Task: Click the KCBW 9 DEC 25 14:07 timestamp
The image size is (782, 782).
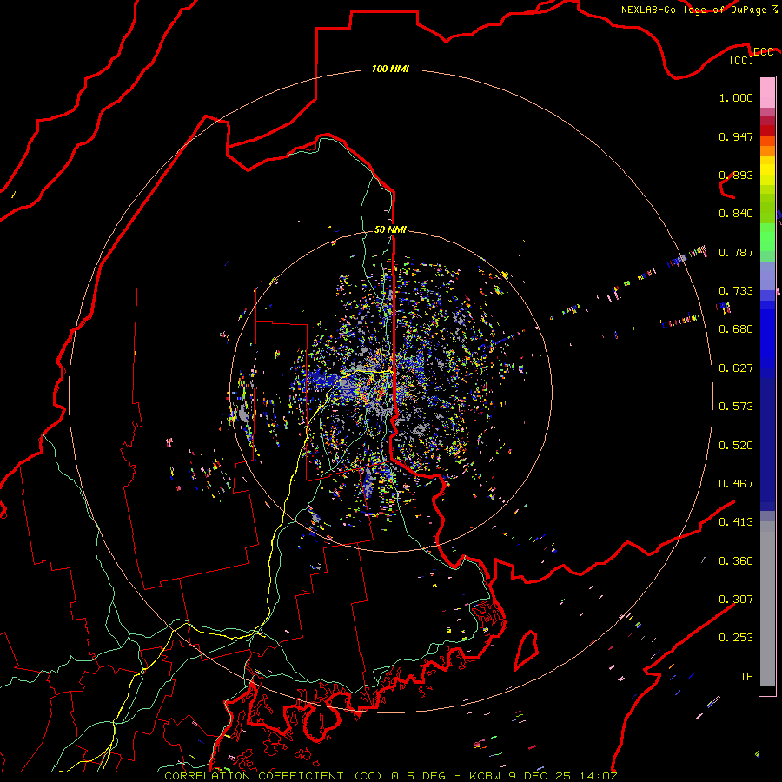Action: coord(543,776)
